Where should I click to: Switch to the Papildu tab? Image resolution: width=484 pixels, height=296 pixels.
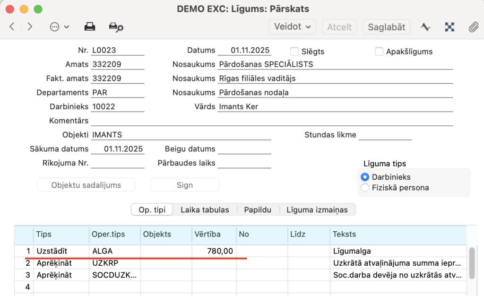pyautogui.click(x=258, y=209)
